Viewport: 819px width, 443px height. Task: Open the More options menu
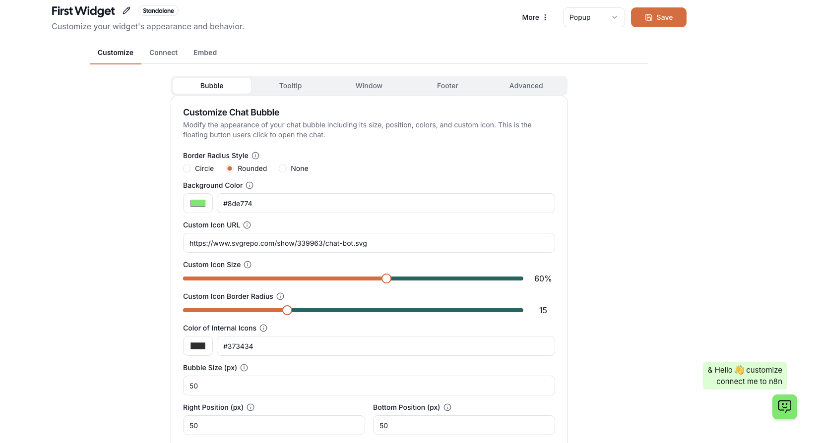(534, 17)
